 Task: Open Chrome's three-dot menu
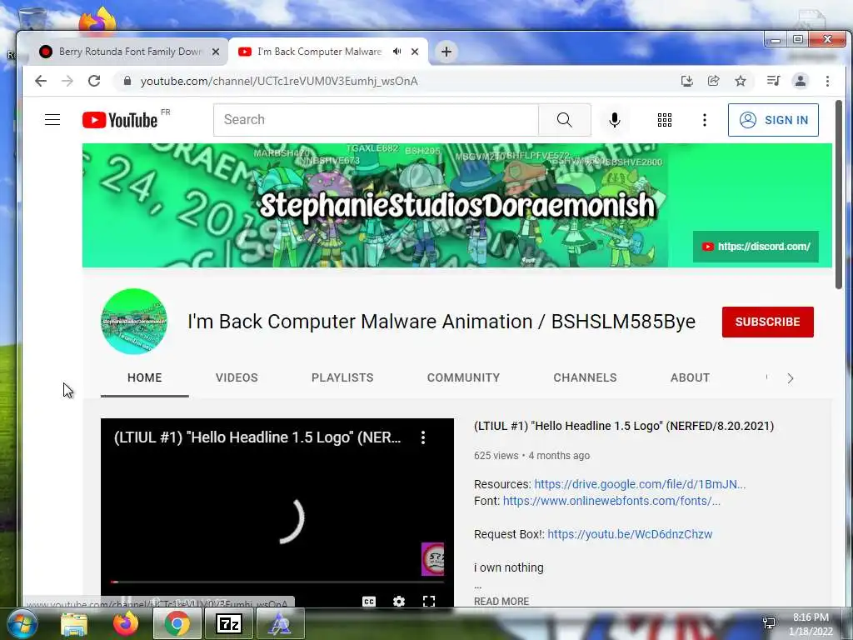[x=827, y=81]
